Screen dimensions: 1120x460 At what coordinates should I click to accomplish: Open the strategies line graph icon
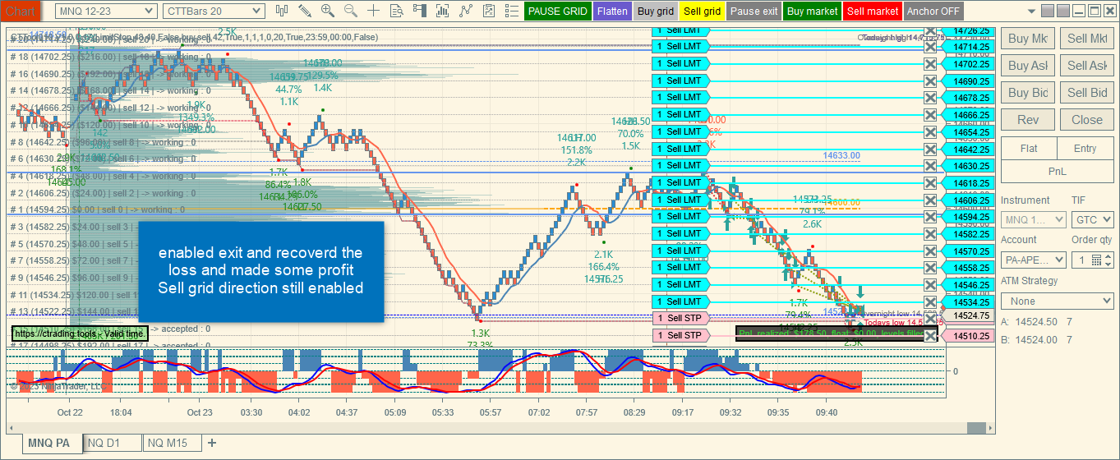point(466,11)
